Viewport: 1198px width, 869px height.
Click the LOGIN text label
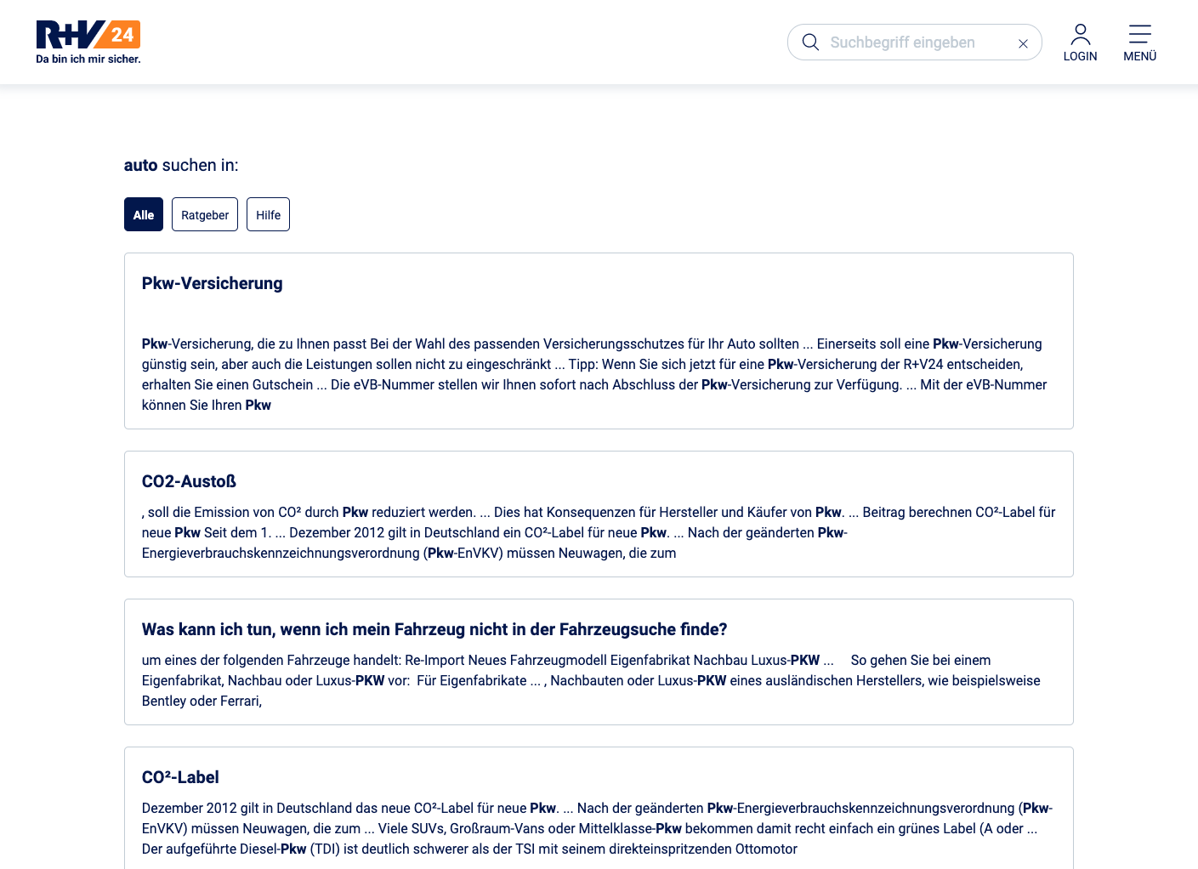pyautogui.click(x=1080, y=56)
